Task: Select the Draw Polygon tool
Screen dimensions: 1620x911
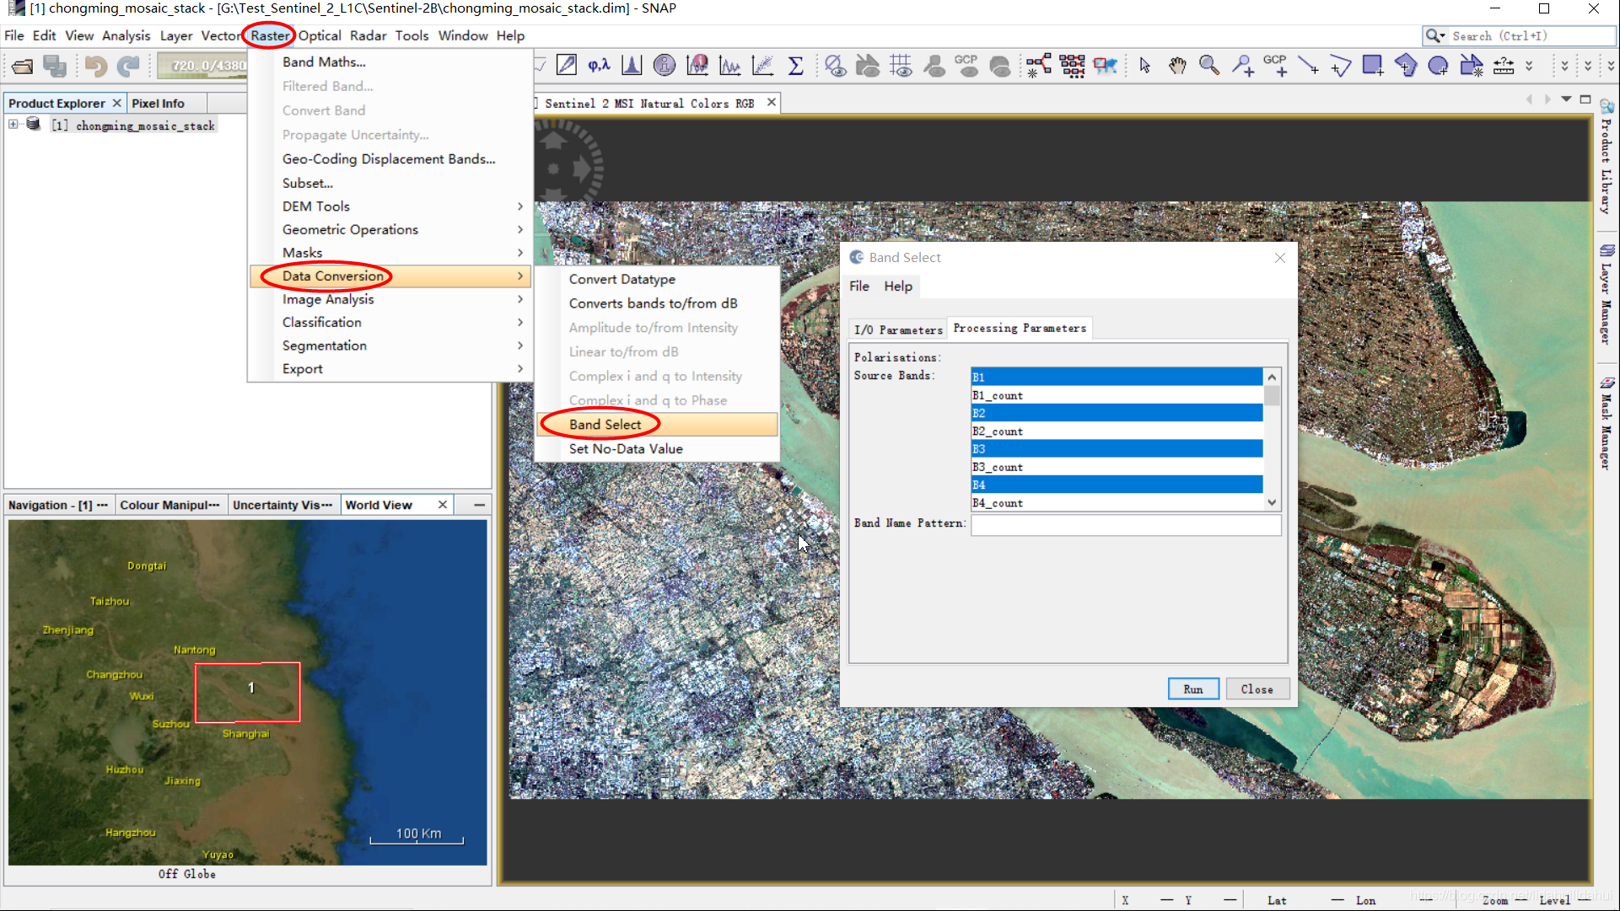Action: click(x=1406, y=66)
